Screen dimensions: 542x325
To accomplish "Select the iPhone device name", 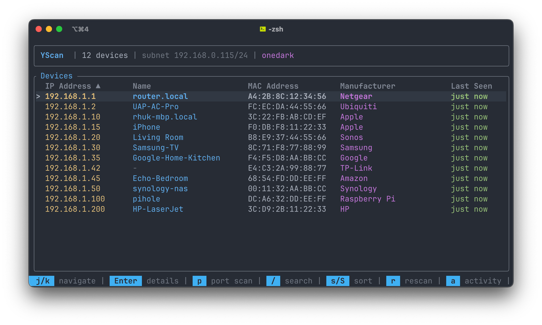I will pyautogui.click(x=147, y=127).
